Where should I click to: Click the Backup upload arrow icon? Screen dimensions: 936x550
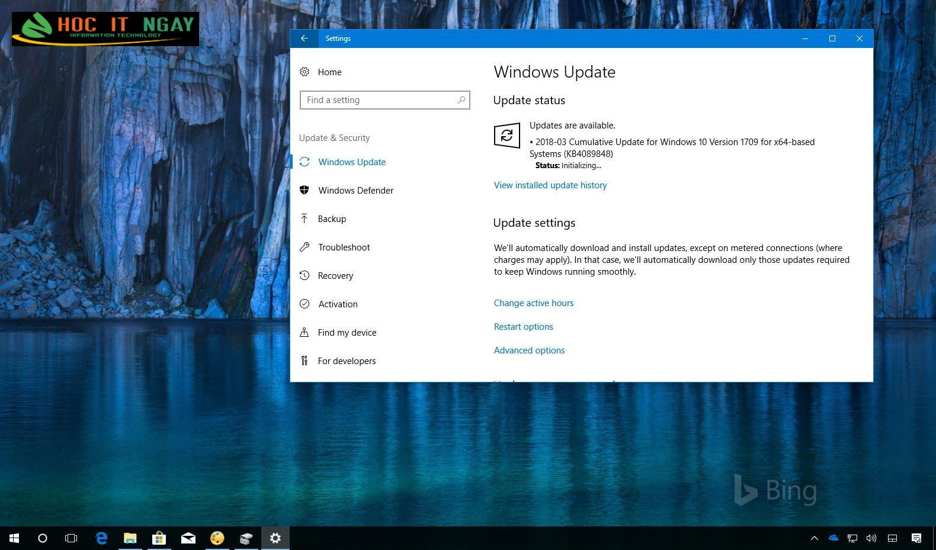coord(304,218)
